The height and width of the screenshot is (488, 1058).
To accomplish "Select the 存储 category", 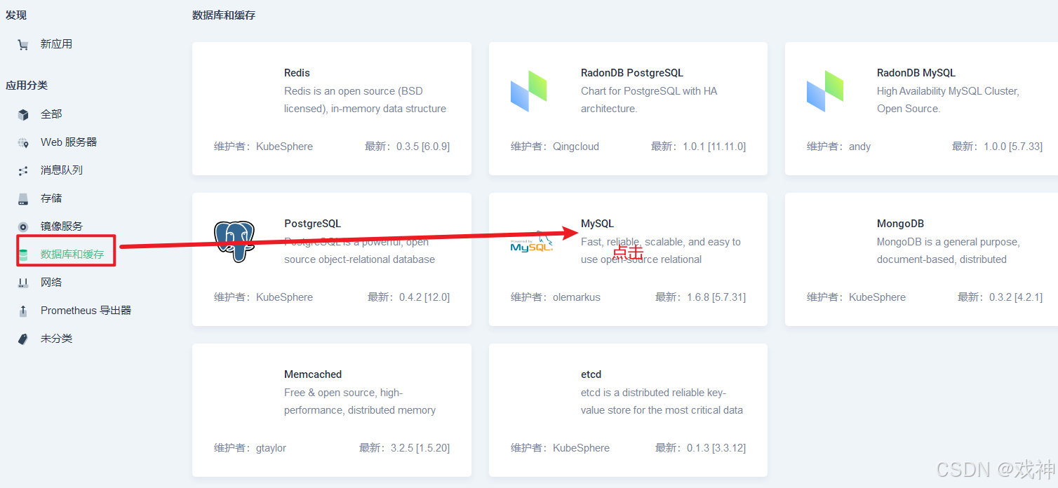I will point(51,198).
